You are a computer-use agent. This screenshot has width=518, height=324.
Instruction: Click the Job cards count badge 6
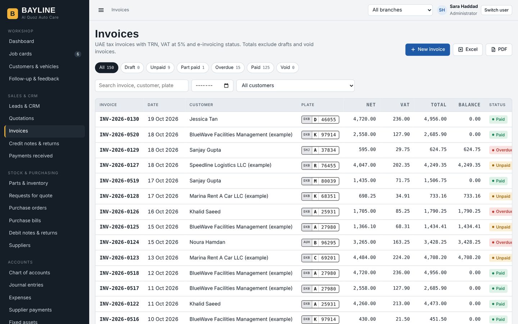78,54
